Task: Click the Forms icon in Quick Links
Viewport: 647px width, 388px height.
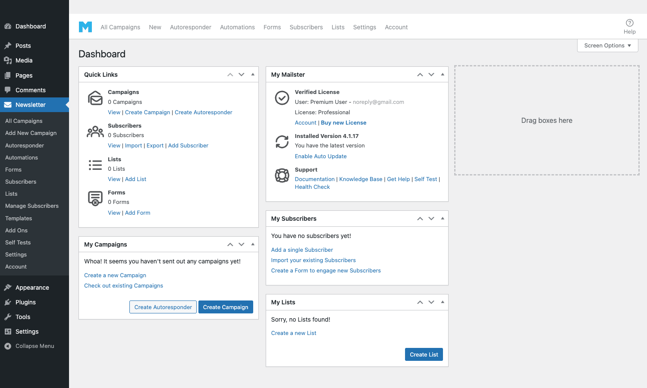Action: pos(95,198)
